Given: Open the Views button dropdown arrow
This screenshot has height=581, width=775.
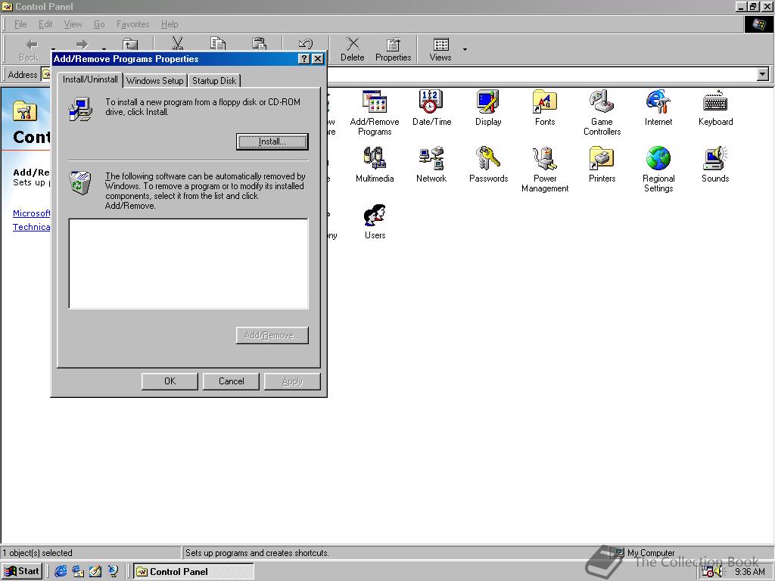Looking at the screenshot, I should (465, 49).
